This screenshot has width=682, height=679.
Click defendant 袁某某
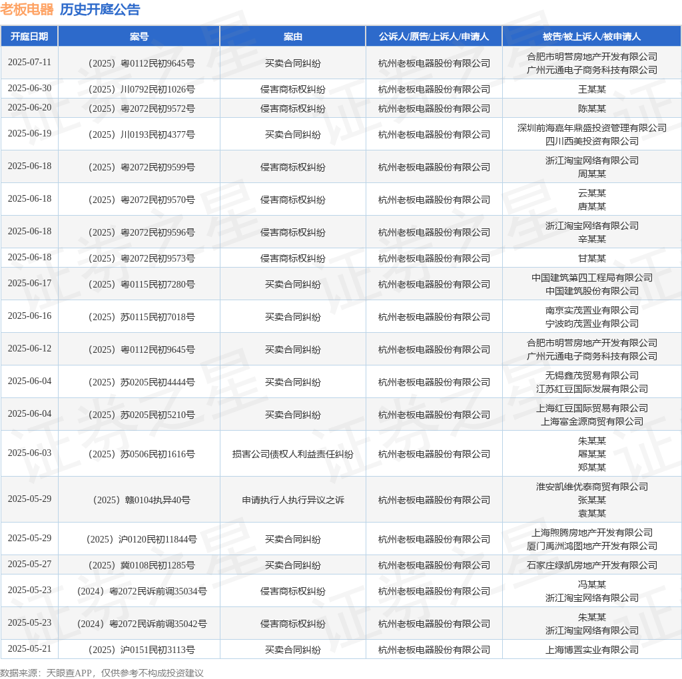coord(592,513)
